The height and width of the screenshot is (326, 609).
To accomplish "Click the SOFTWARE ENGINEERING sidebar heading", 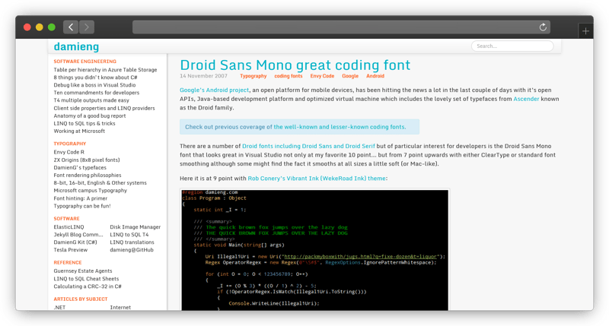I will coord(85,62).
